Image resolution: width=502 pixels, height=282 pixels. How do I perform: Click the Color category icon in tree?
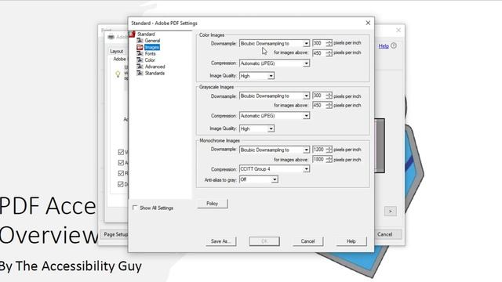coord(140,60)
